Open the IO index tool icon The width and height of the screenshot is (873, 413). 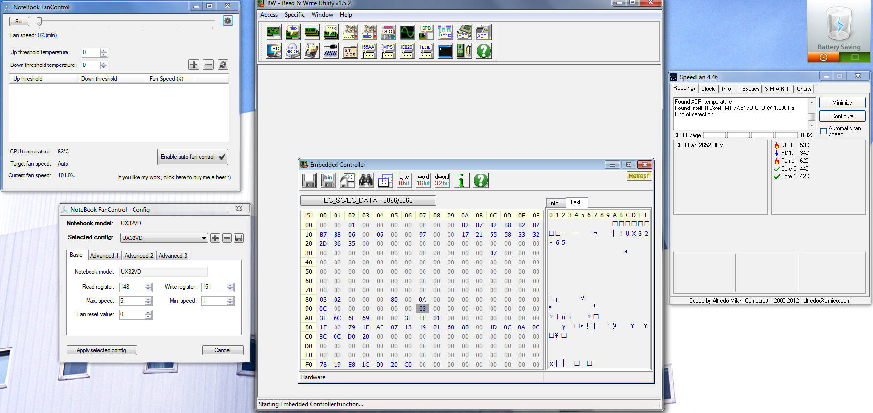369,32
